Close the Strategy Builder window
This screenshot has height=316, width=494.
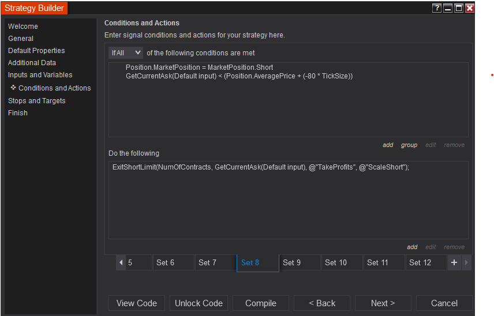click(469, 8)
